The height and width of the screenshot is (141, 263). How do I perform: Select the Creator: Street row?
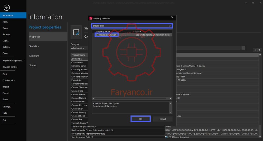79,102
